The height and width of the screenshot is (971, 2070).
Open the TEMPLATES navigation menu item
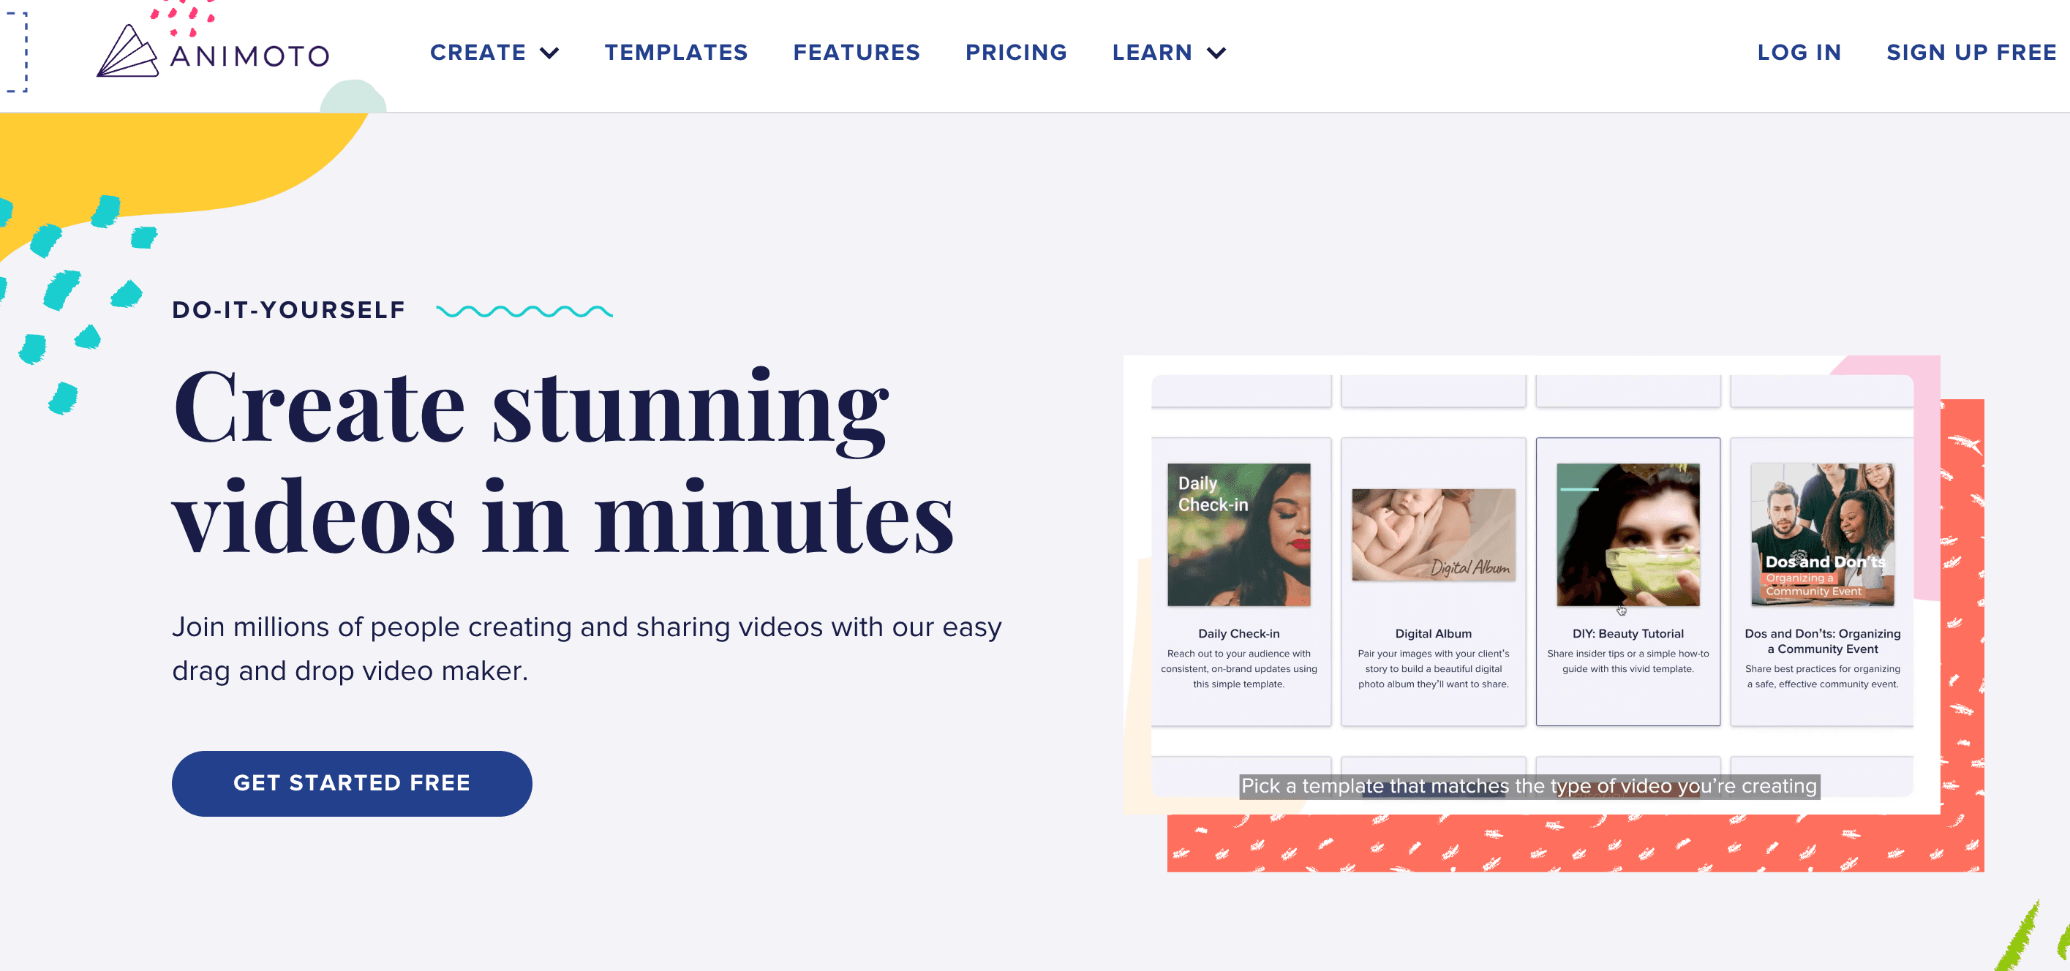[x=674, y=53]
